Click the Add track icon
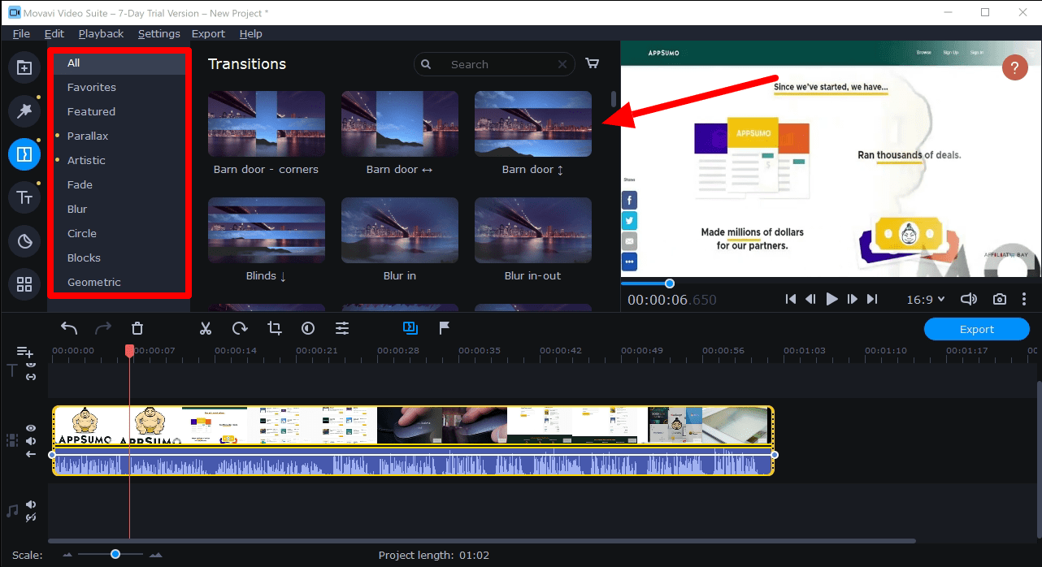 tap(25, 352)
